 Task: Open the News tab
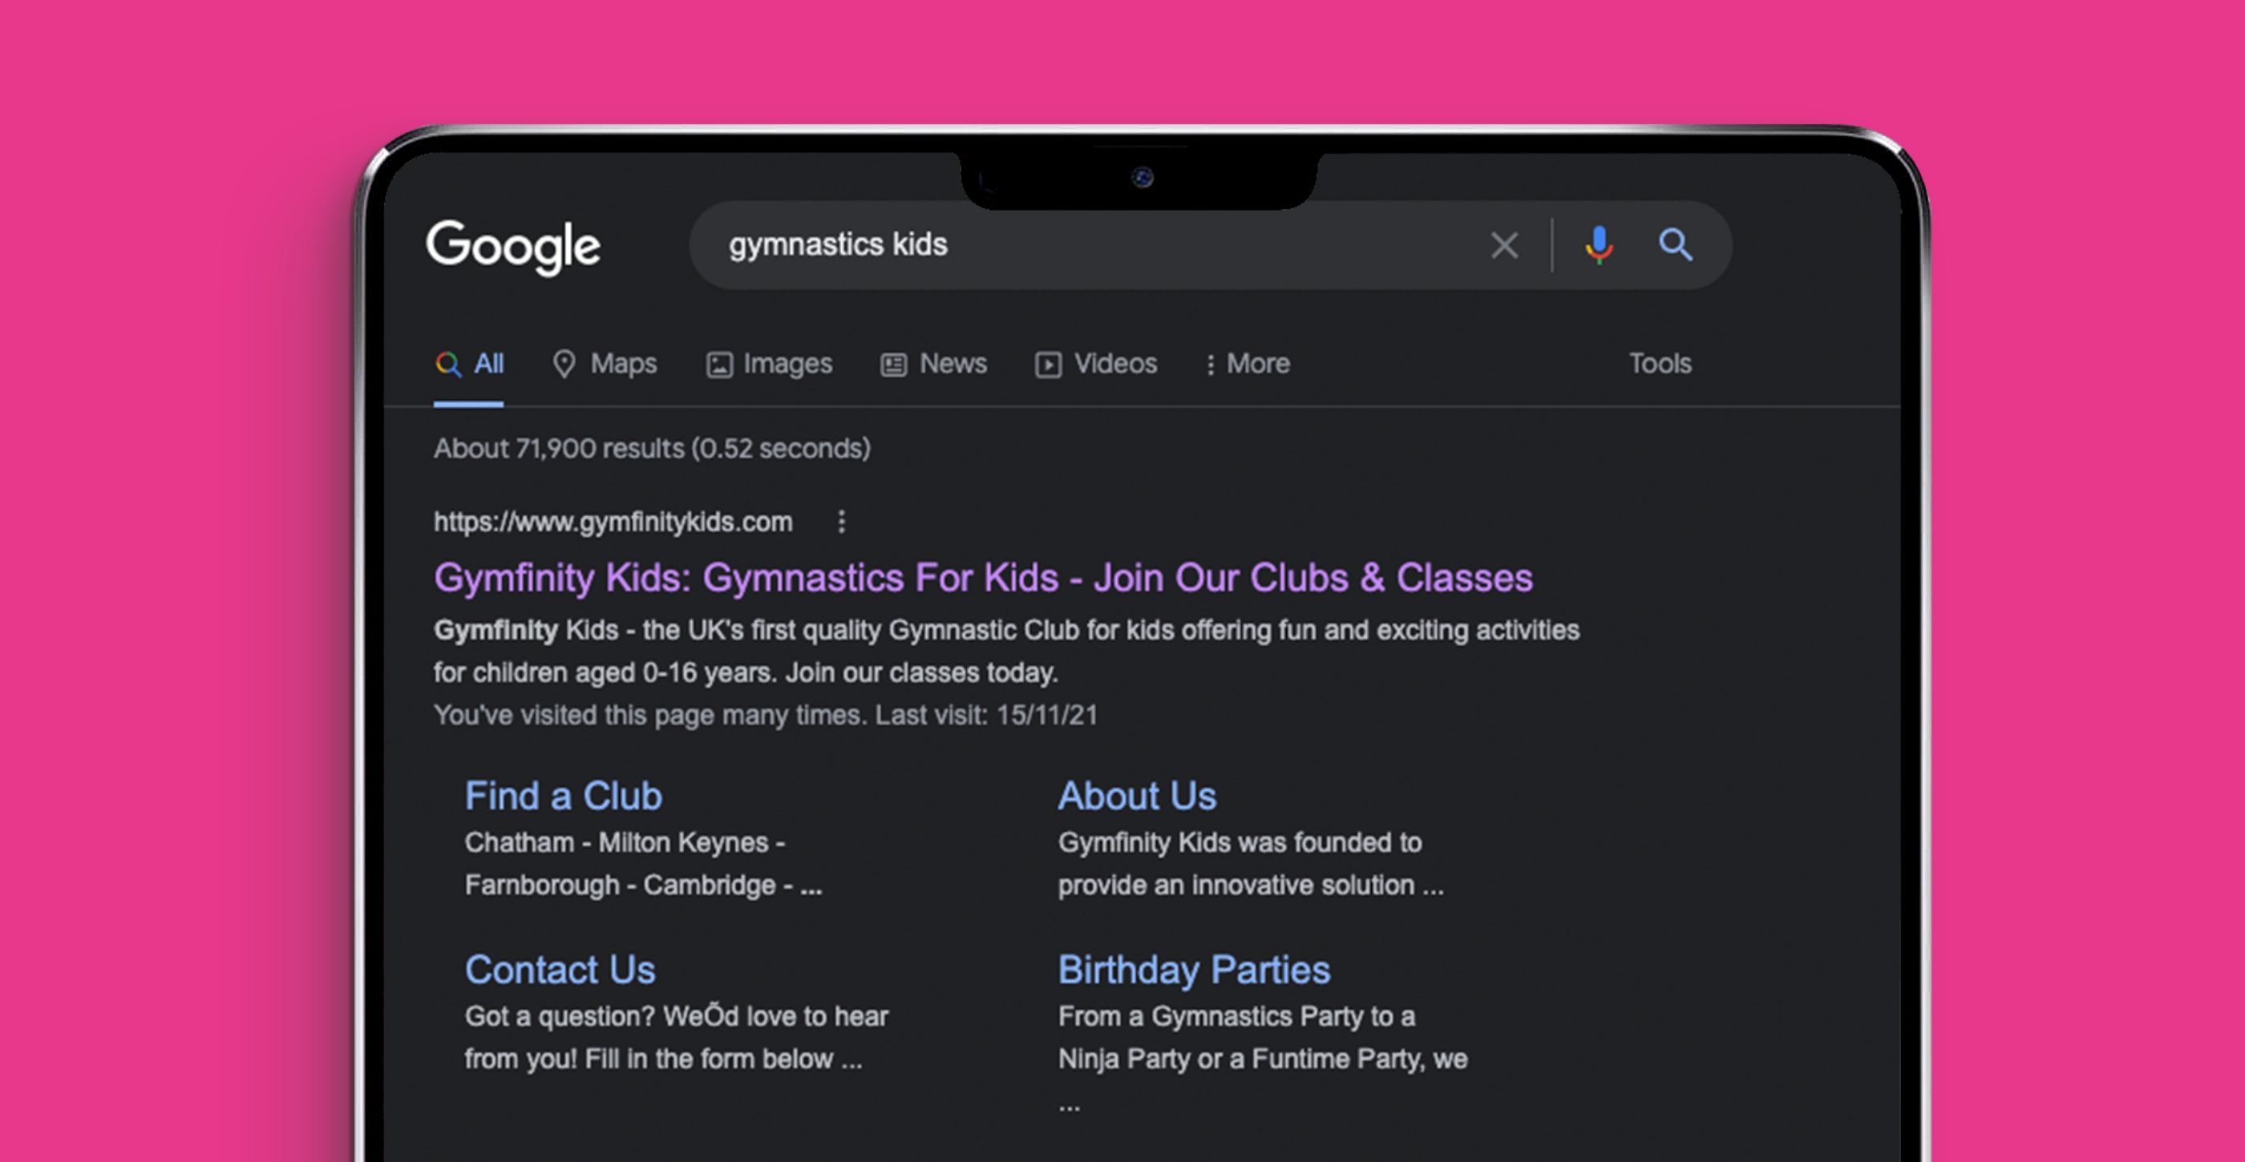[x=933, y=364]
